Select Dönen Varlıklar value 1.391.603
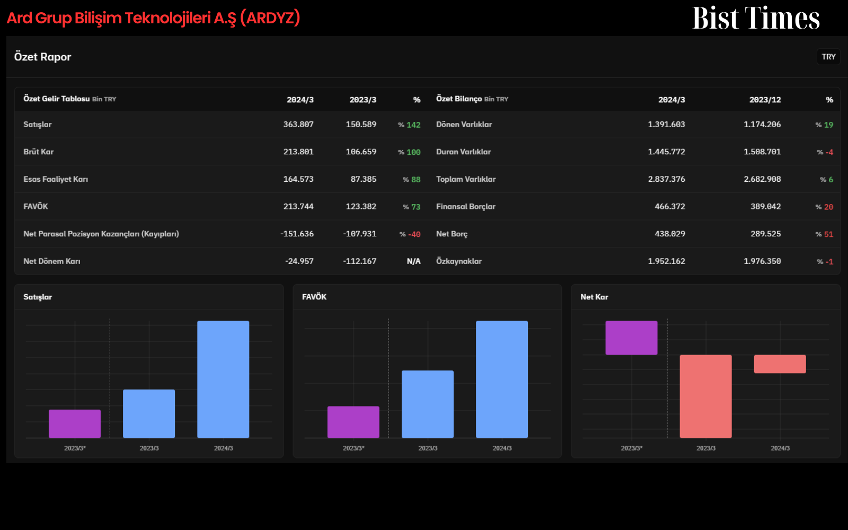The height and width of the screenshot is (530, 848). coord(666,125)
